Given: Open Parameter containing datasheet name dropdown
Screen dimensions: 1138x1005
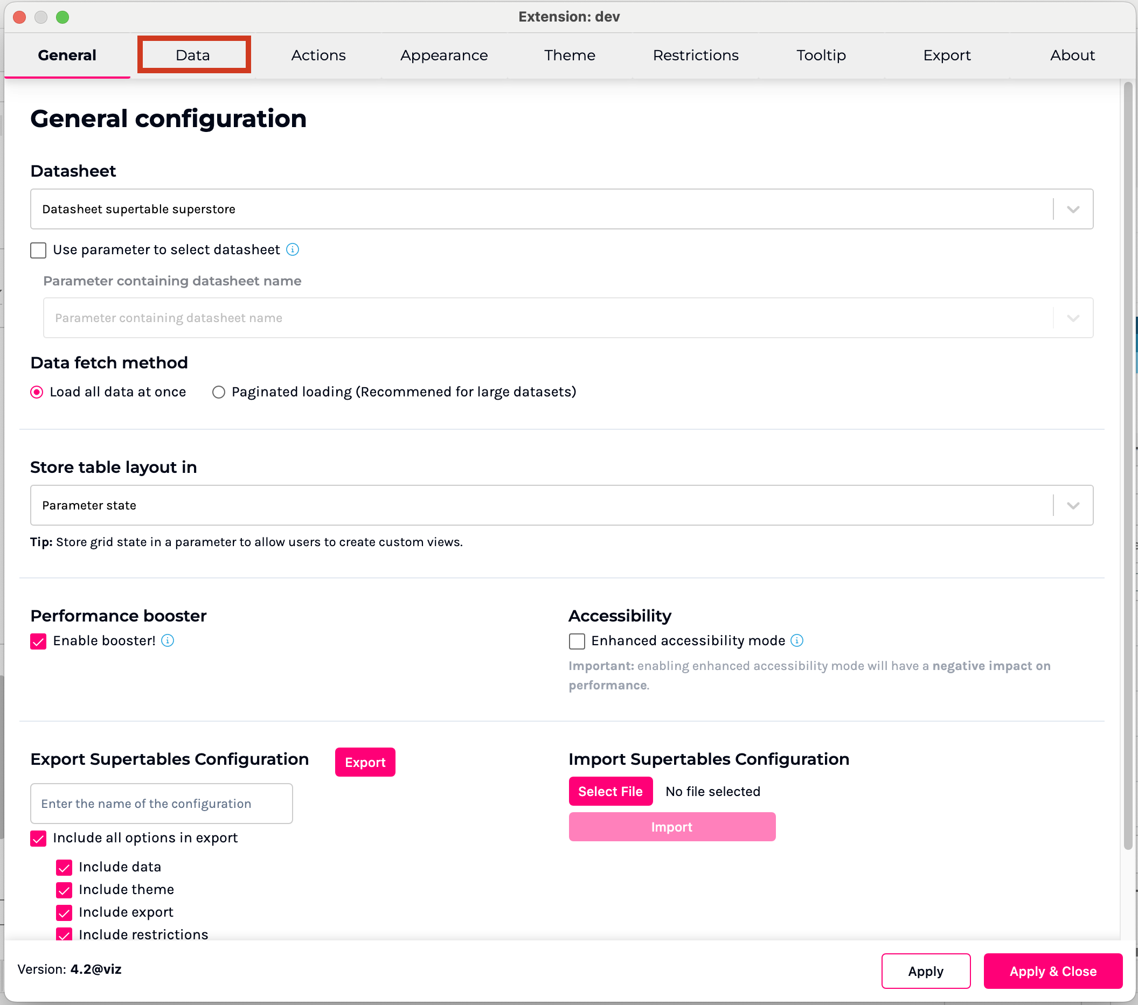Looking at the screenshot, I should pyautogui.click(x=568, y=318).
